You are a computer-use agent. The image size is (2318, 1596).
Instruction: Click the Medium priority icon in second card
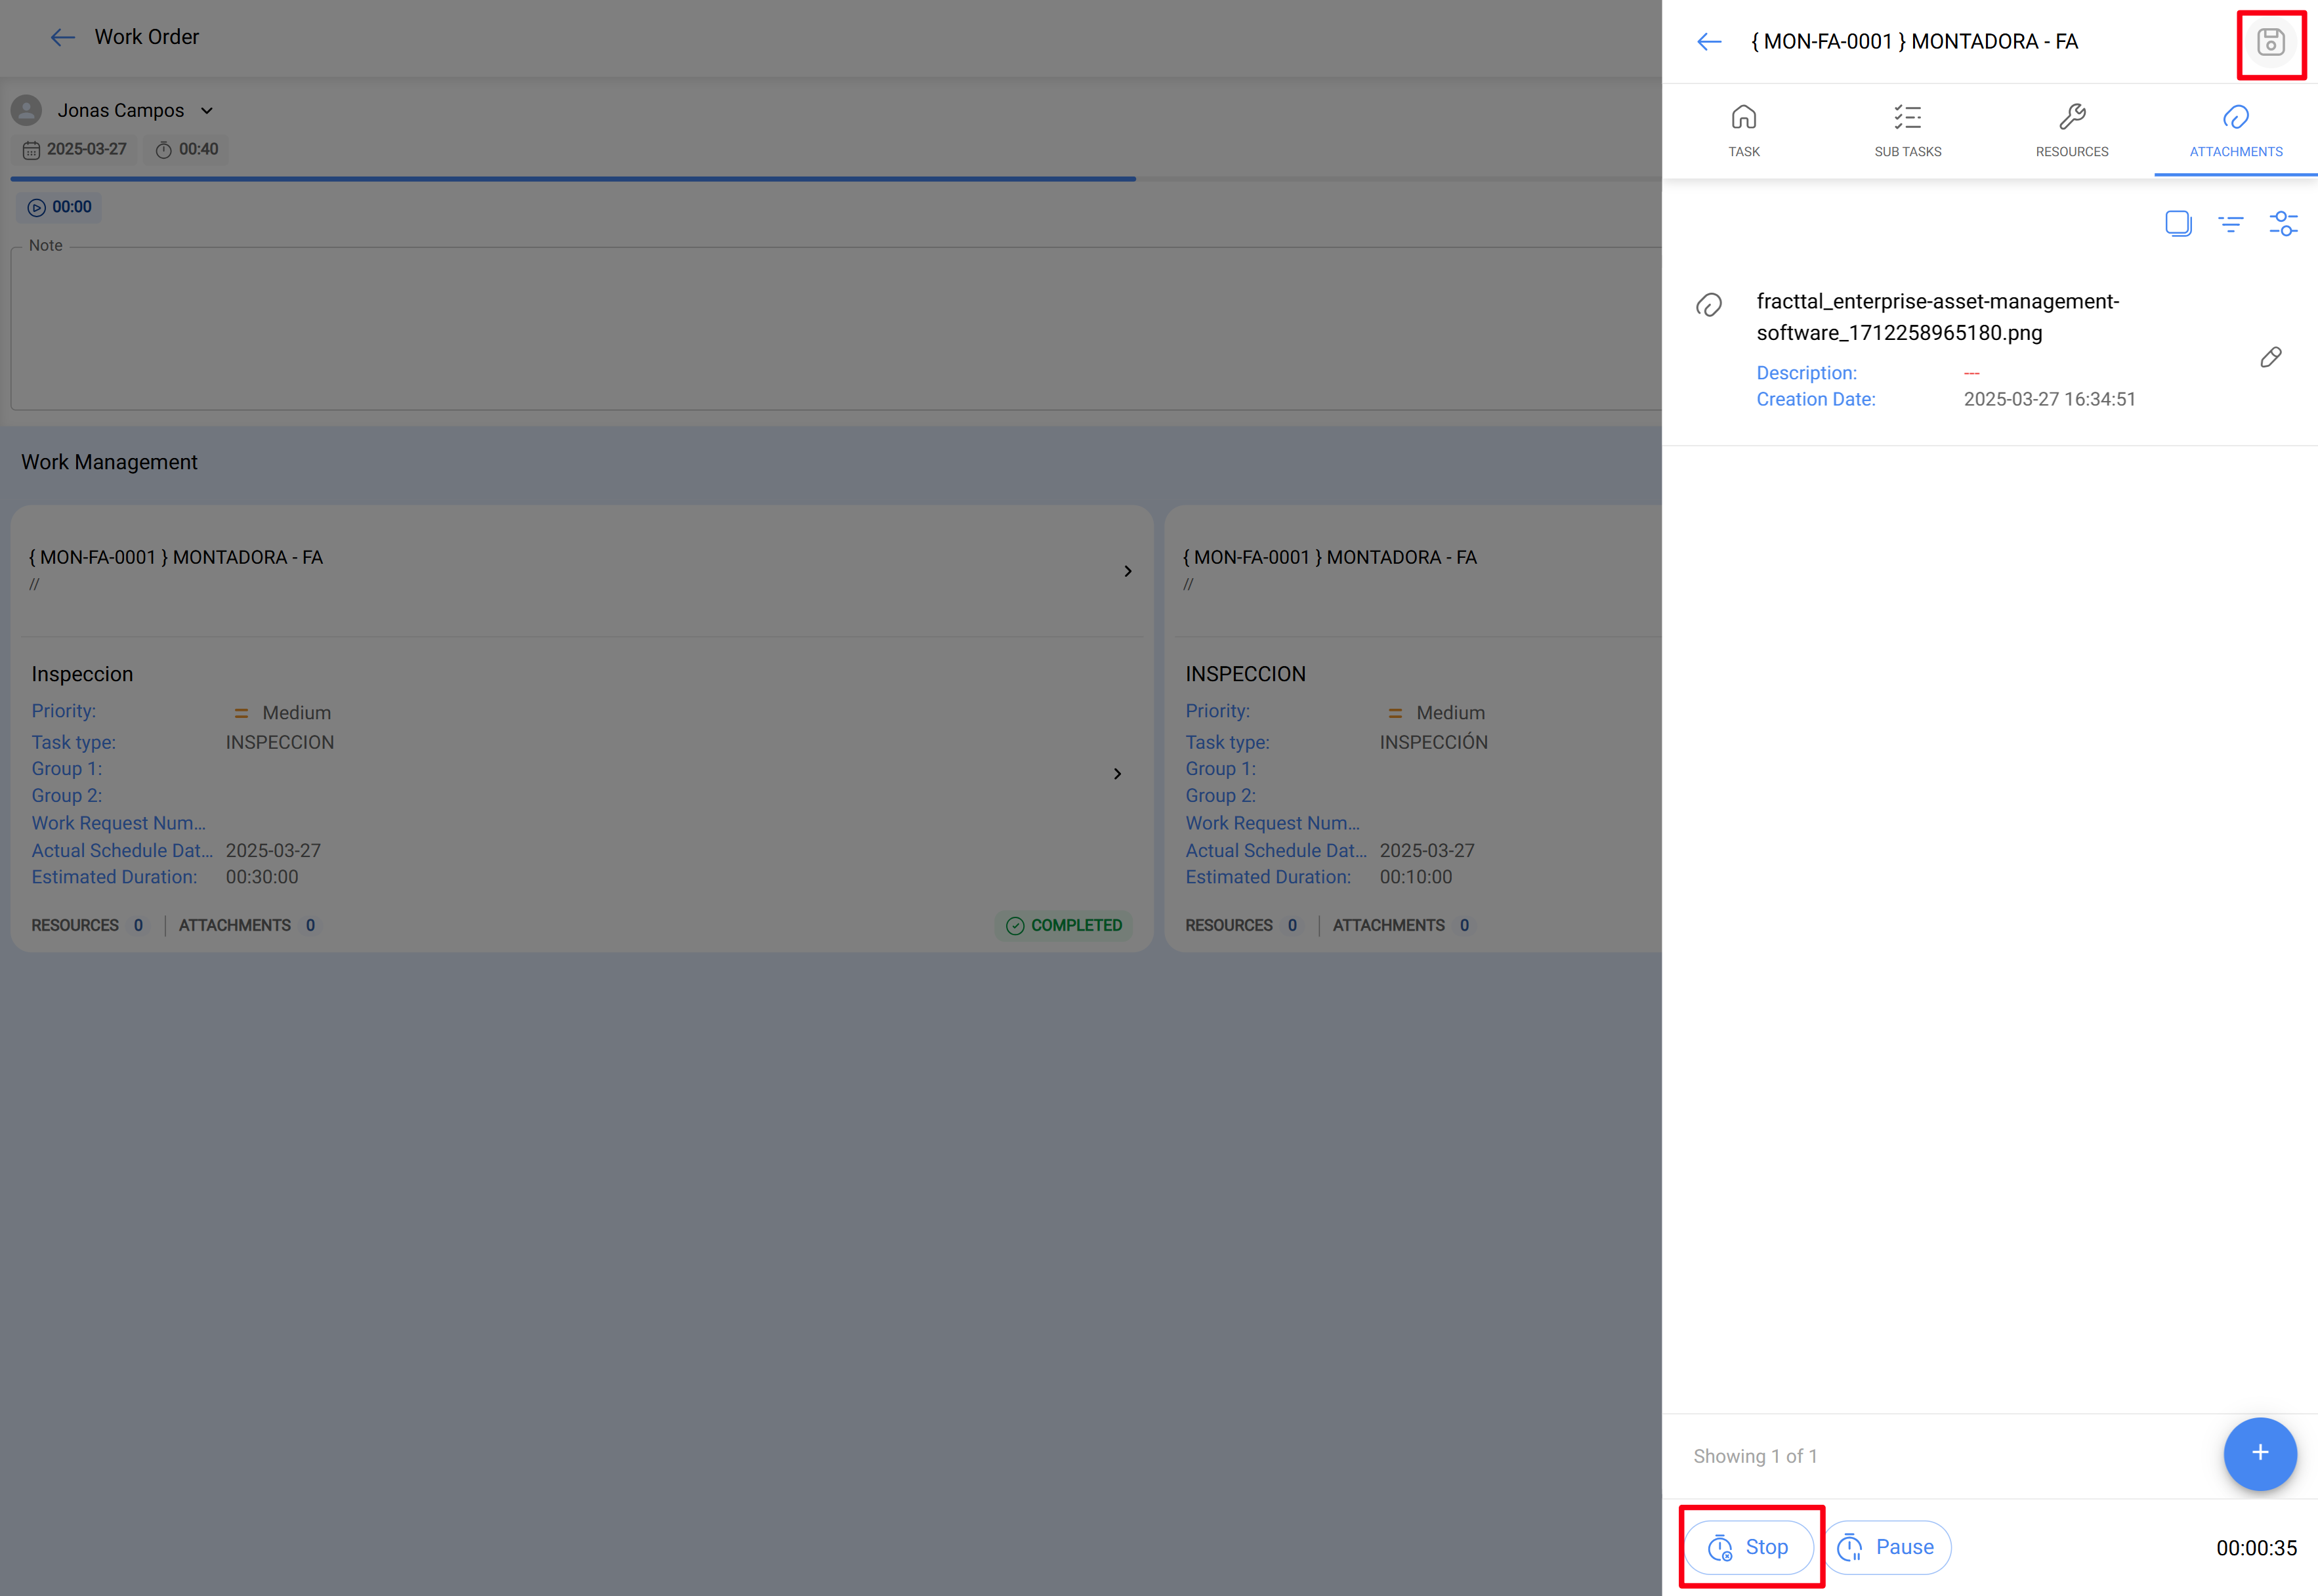tap(1395, 713)
